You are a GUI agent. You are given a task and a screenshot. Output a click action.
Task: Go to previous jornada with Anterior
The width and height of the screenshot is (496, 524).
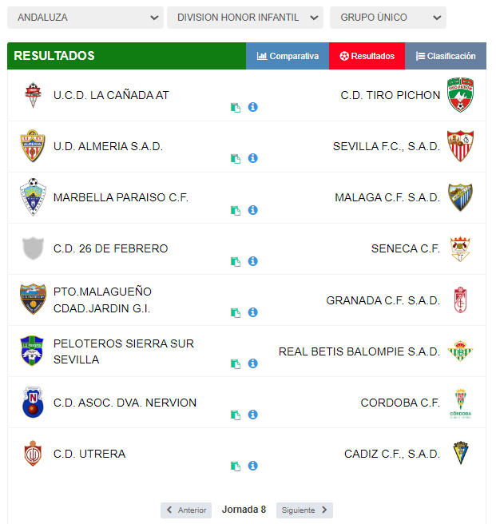coord(186,510)
